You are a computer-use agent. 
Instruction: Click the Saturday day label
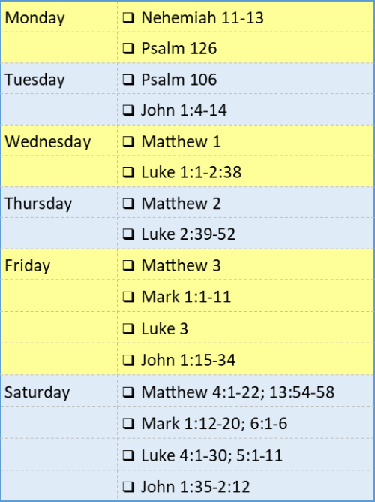click(x=37, y=392)
